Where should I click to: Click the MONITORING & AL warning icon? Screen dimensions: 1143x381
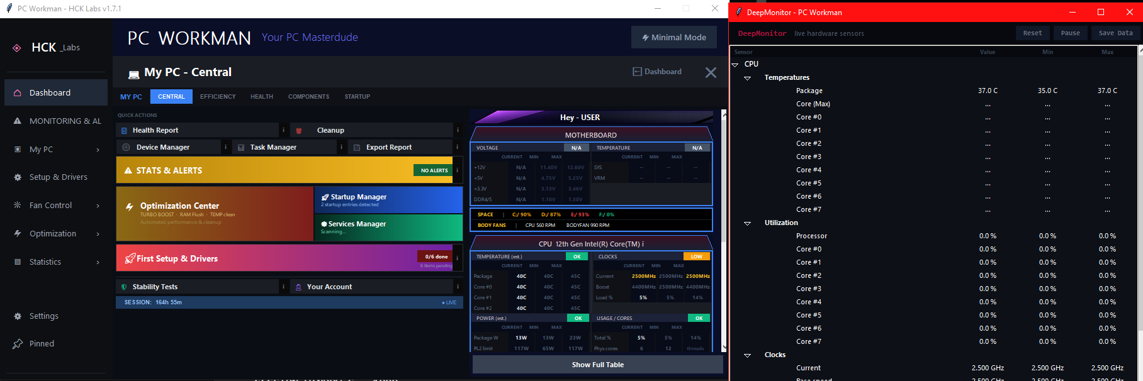coord(18,121)
